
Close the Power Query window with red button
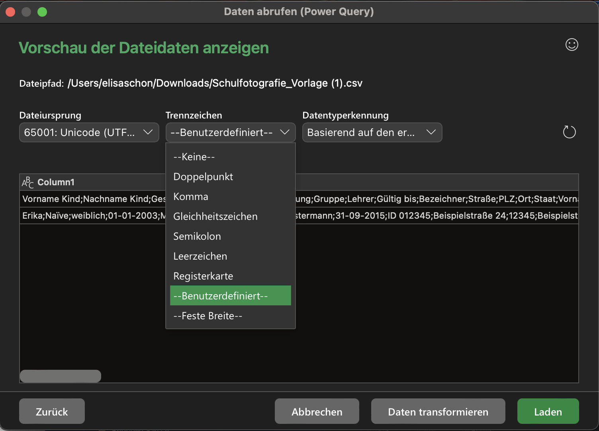click(10, 12)
